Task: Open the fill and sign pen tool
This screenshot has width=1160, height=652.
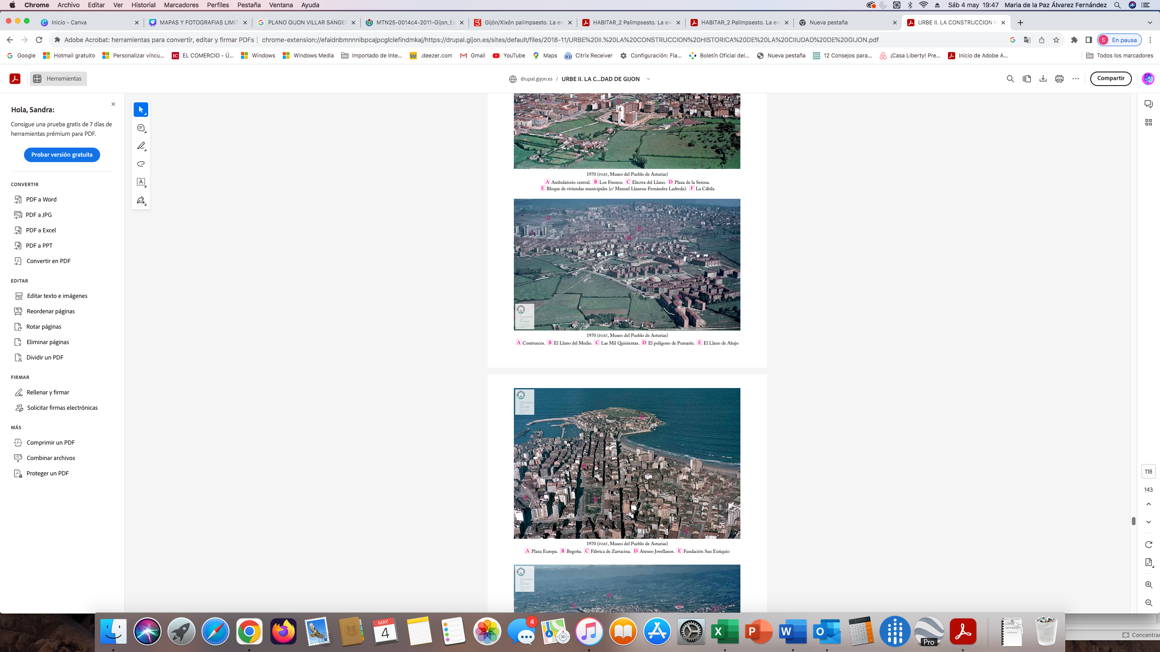Action: 141,200
